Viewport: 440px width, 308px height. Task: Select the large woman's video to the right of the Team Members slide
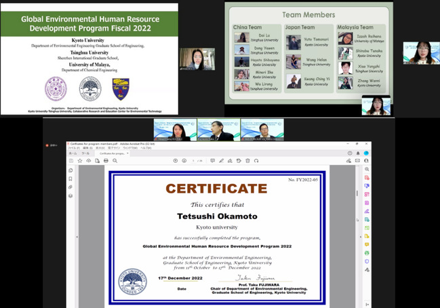pyautogui.click(x=422, y=53)
